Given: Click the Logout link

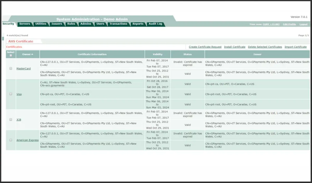Looking at the screenshot, I should [303, 24].
